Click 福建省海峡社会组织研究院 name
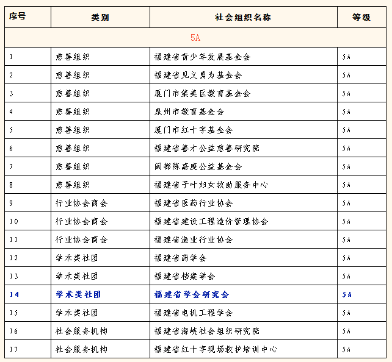The width and height of the screenshot is (392, 362). click(207, 331)
